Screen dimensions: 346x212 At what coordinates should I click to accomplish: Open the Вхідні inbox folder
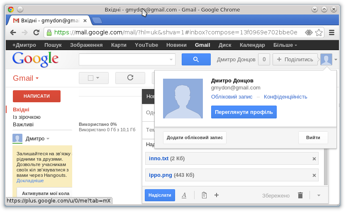(x=21, y=110)
